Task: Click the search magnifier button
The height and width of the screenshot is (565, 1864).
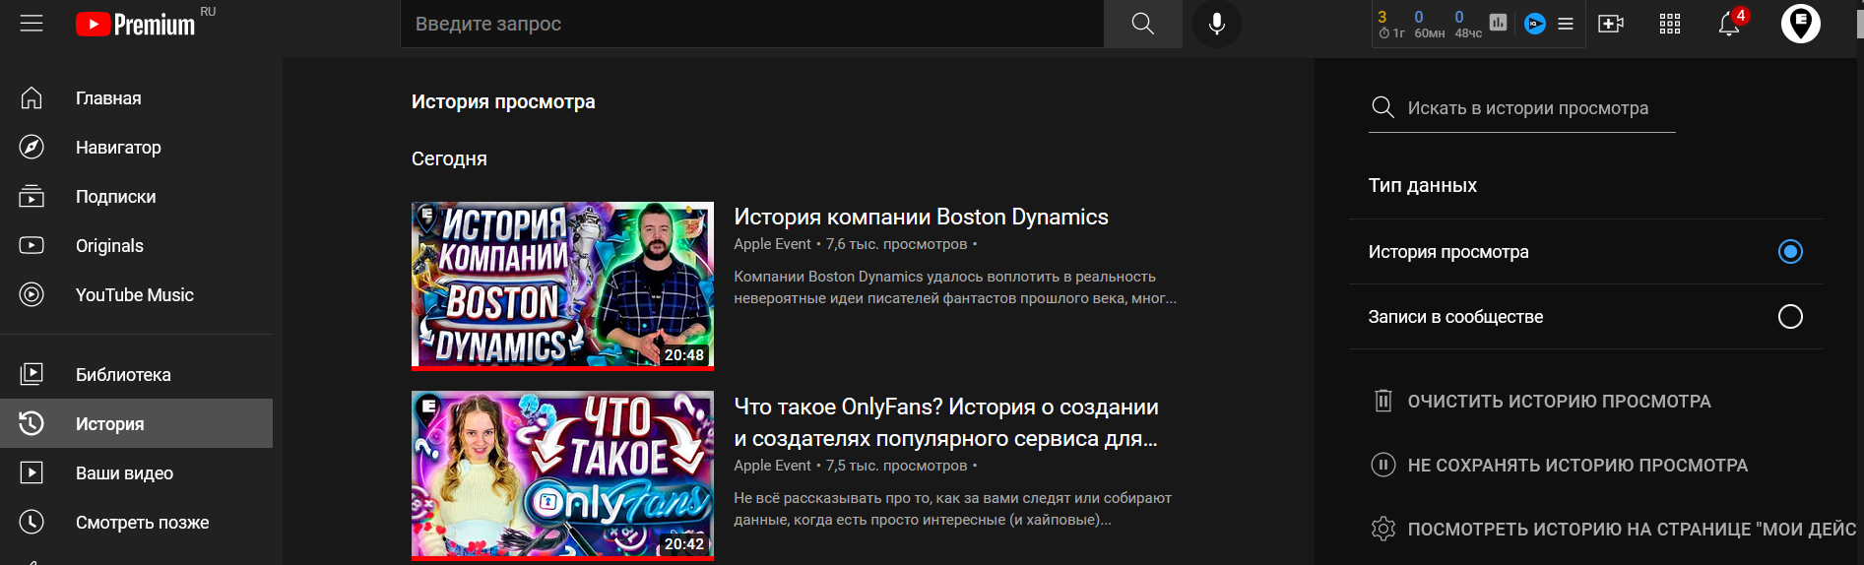Action: (x=1142, y=24)
